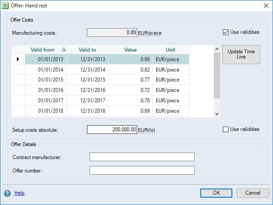Click the Value column header
The image size is (273, 205).
(130, 50)
